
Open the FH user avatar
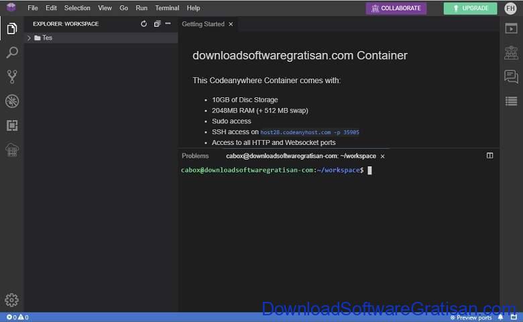tap(510, 8)
